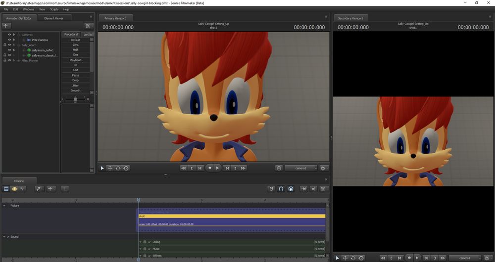Toggle visibility eye for sallyacorn_nsfw1

9,50
